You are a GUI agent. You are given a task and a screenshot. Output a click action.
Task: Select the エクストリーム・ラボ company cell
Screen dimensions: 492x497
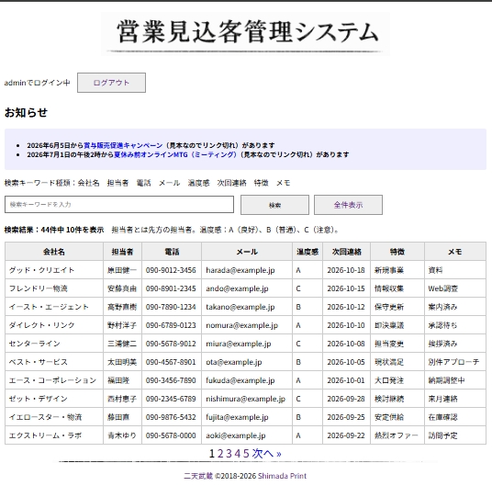pos(54,435)
